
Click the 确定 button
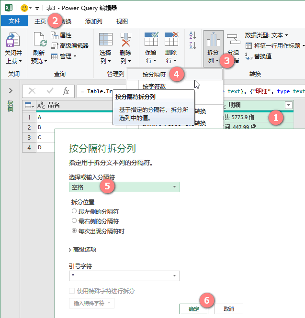[194, 309]
